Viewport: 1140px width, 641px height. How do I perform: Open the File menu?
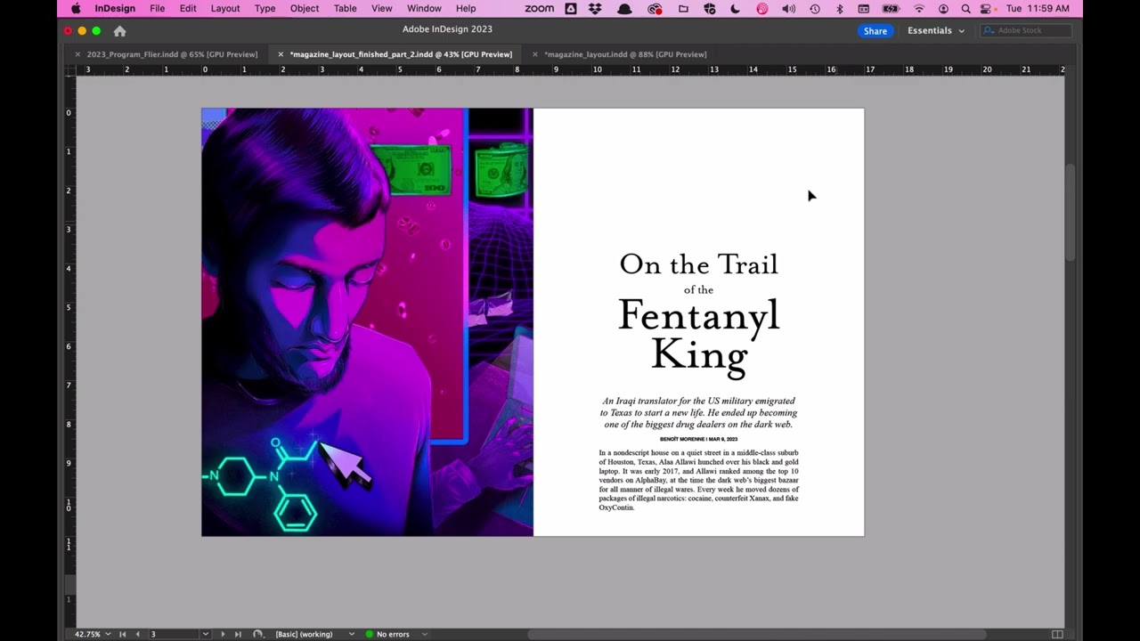pos(157,9)
